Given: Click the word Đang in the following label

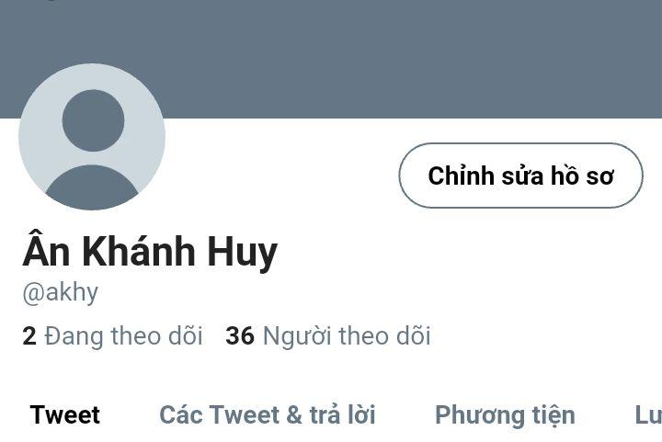Looking at the screenshot, I should tap(74, 337).
